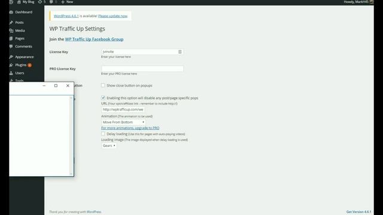Click upgrade to PRO animations link

130,128
